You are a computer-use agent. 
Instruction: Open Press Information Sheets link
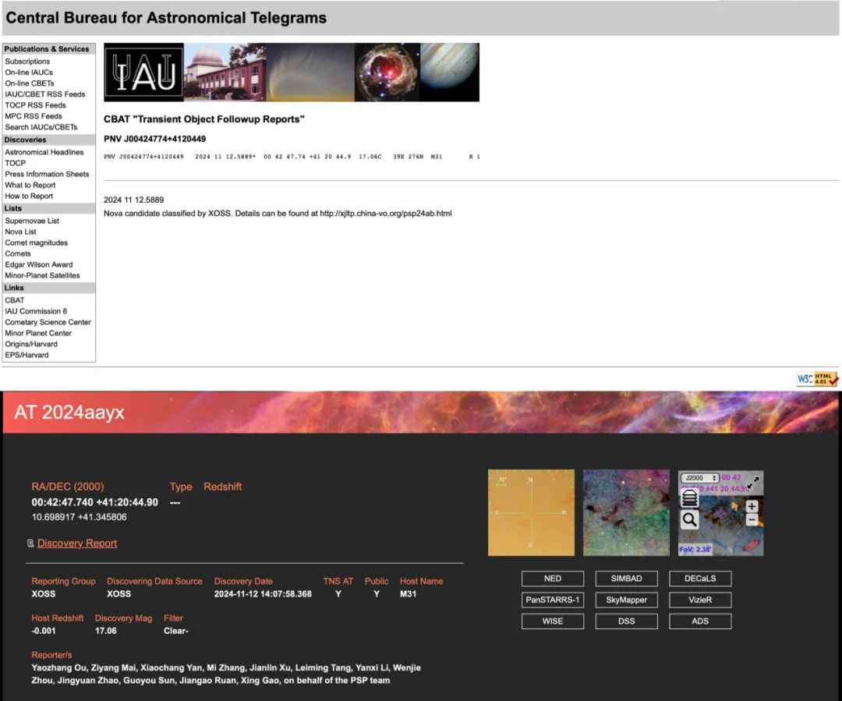point(48,174)
